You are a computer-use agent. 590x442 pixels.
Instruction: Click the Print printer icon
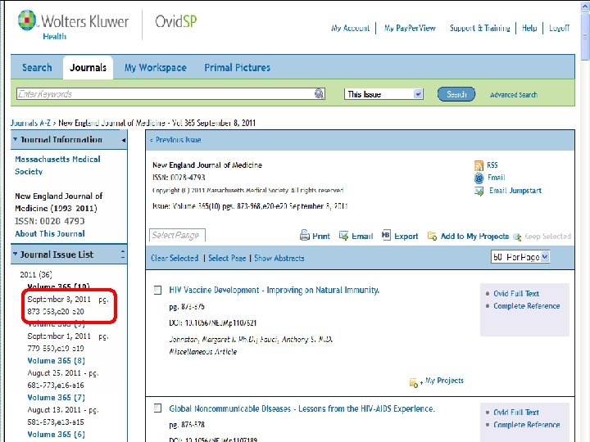click(x=304, y=236)
